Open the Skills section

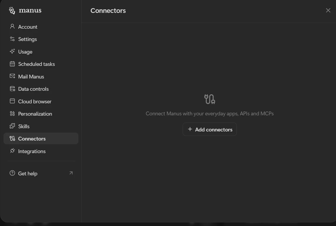(23, 126)
